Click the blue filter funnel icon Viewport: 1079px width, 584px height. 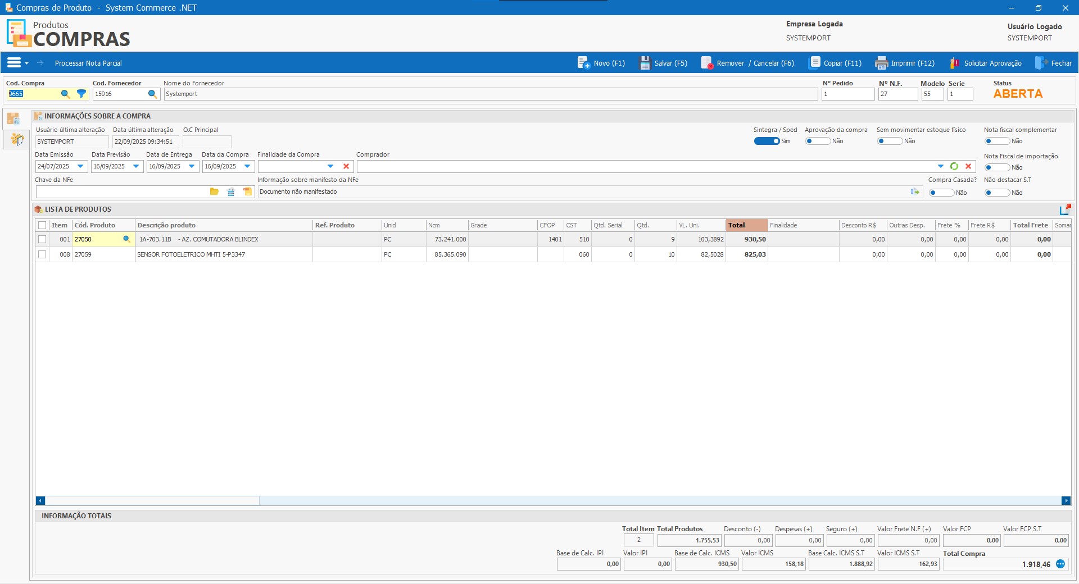click(81, 94)
